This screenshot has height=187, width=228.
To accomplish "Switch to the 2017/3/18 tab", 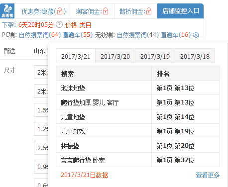I will click(x=195, y=56).
